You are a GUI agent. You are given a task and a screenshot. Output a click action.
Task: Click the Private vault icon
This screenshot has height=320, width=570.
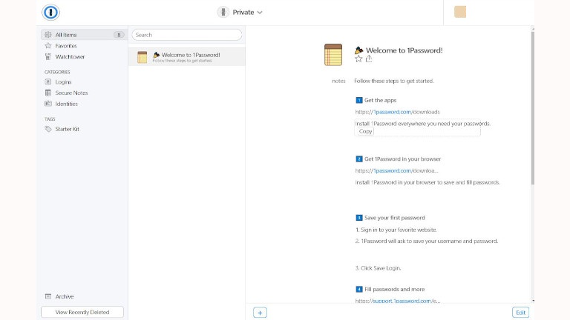tap(223, 12)
